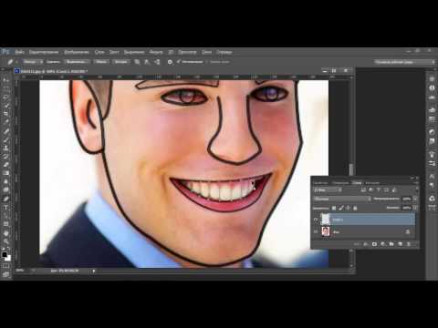The height and width of the screenshot is (328, 438).
Task: Select the Pen tool in the toolbox
Action: point(5,199)
